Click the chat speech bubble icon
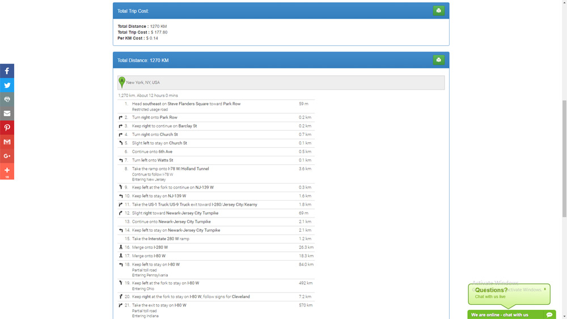 (x=549, y=314)
